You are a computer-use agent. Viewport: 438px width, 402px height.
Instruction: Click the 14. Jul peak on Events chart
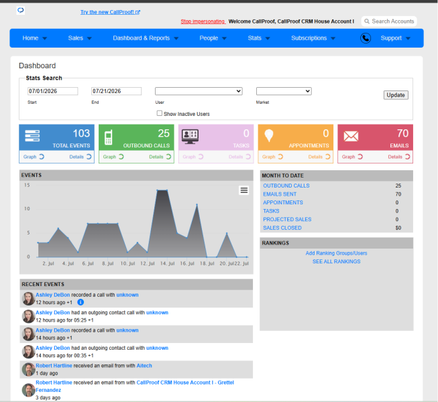[167, 190]
